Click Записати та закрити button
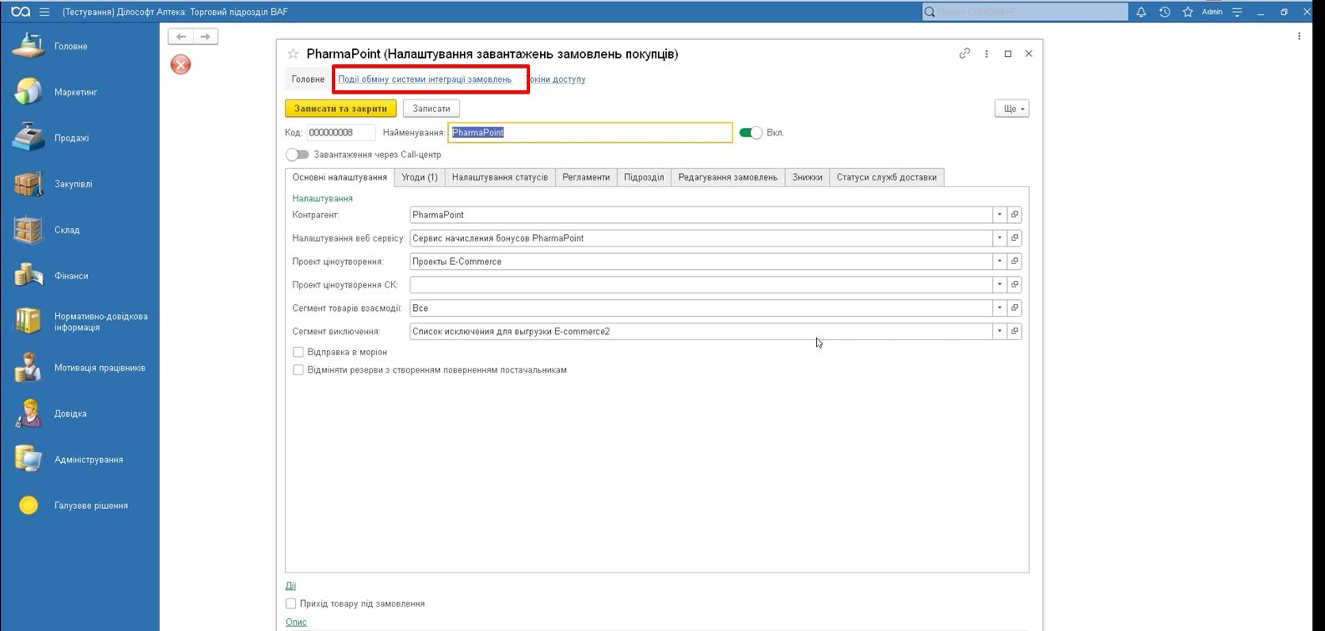The width and height of the screenshot is (1325, 631). [x=340, y=109]
